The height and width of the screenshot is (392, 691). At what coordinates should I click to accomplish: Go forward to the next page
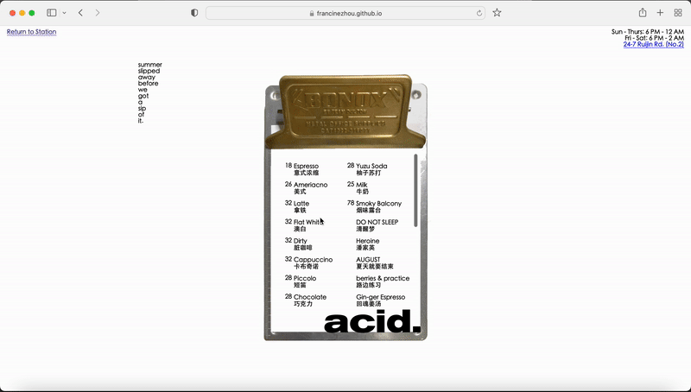[98, 13]
